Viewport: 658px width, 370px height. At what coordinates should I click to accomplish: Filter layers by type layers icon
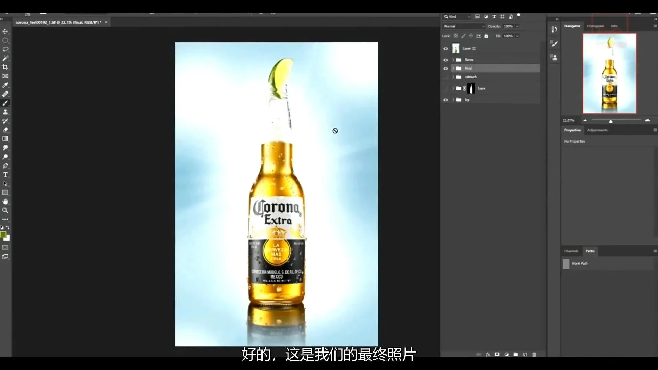click(494, 16)
